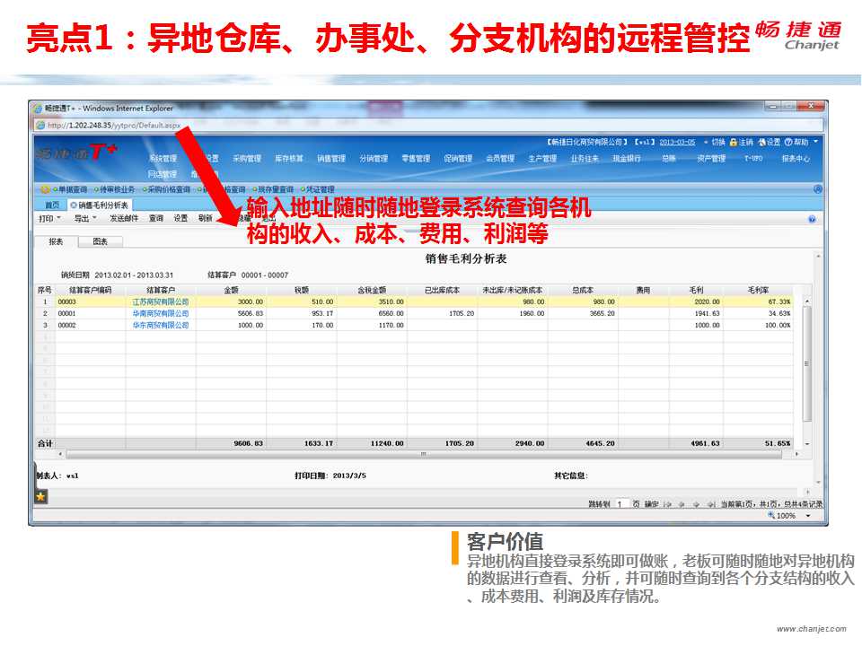Click the yellow star favorites icon
This screenshot has width=862, height=646.
pyautogui.click(x=40, y=496)
